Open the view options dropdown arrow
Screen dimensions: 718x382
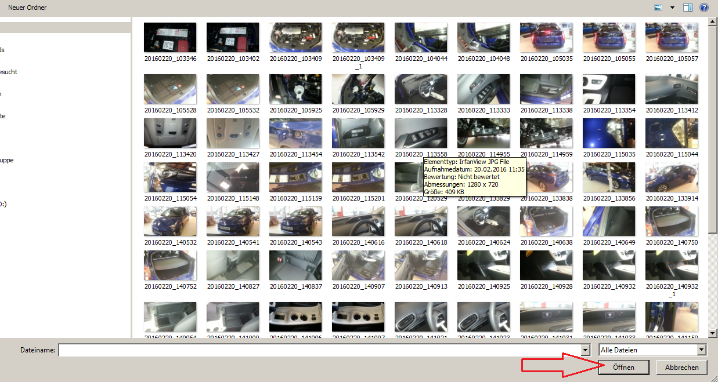click(x=672, y=8)
